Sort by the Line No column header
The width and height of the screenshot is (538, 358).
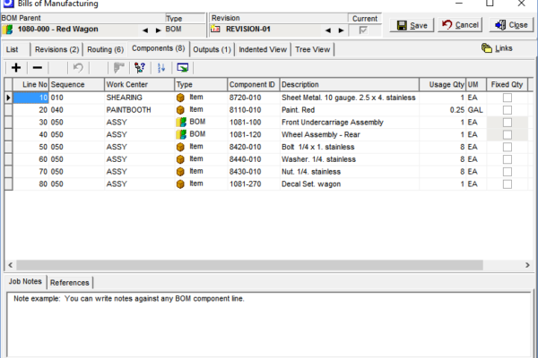point(30,85)
